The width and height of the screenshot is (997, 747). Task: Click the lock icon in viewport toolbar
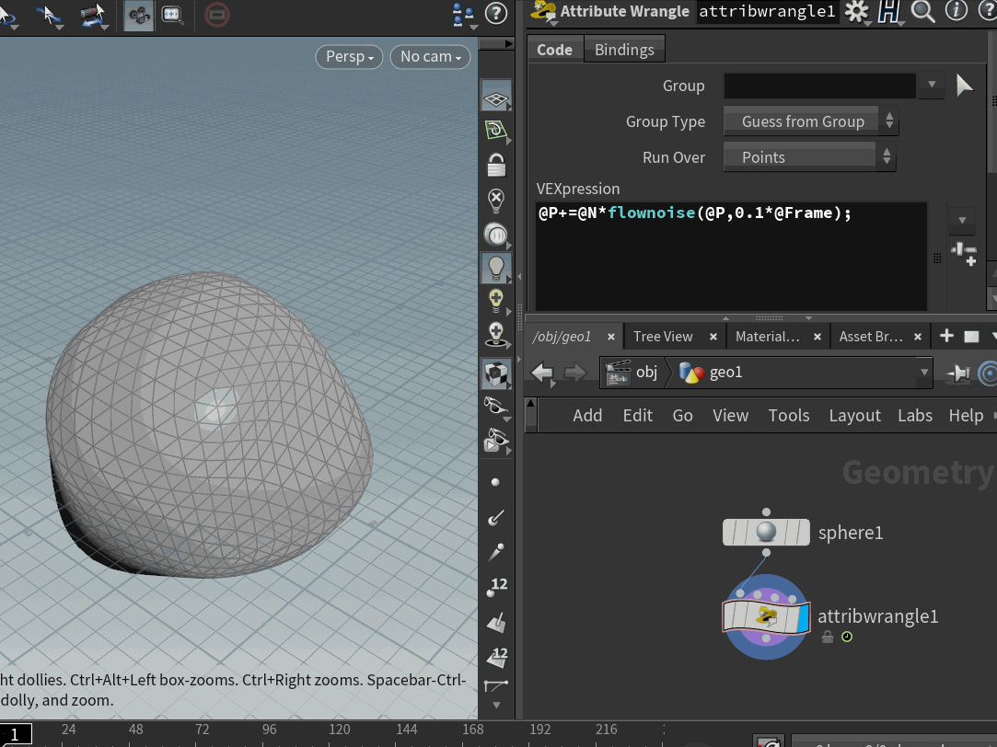[x=496, y=166]
